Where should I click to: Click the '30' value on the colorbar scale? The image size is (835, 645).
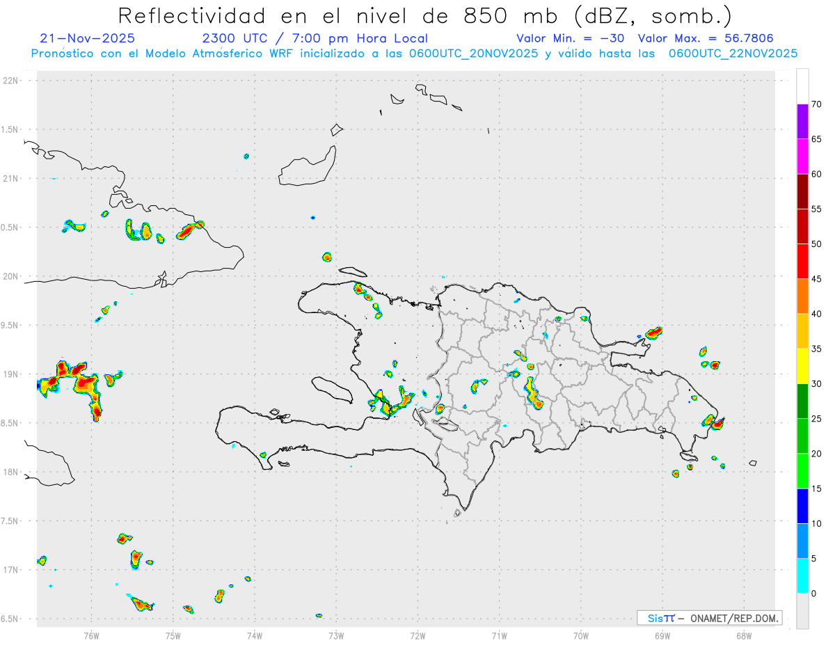pyautogui.click(x=817, y=384)
